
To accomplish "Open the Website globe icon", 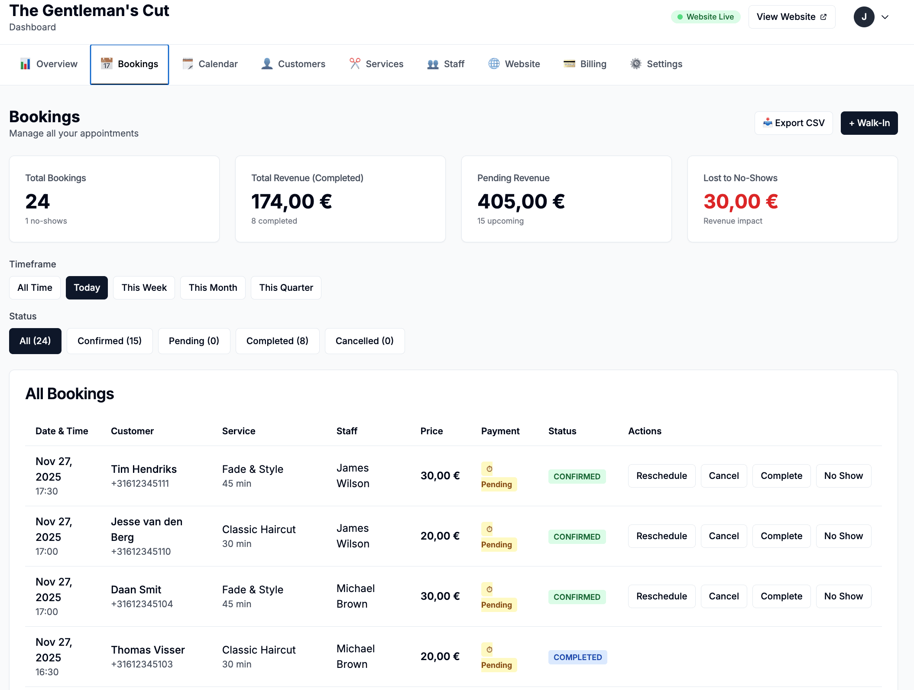I will point(493,64).
